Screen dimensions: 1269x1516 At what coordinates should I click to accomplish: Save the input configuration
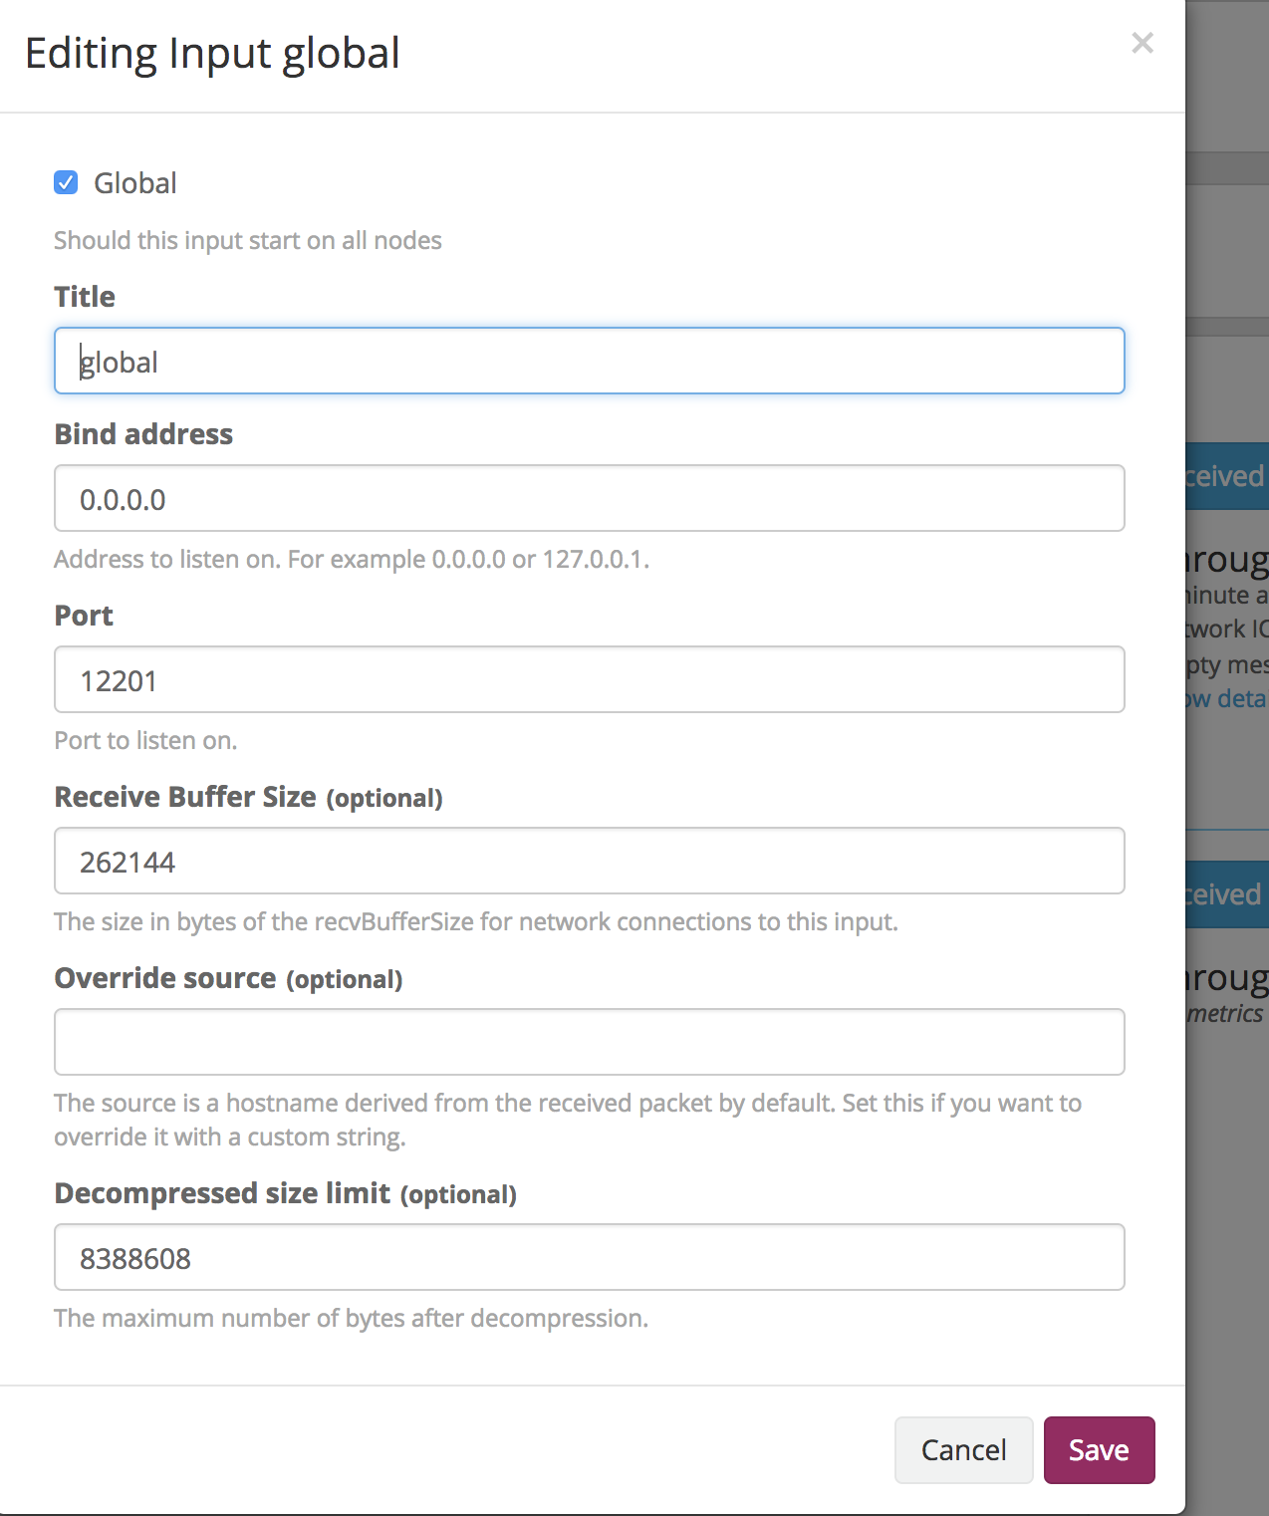(1100, 1450)
